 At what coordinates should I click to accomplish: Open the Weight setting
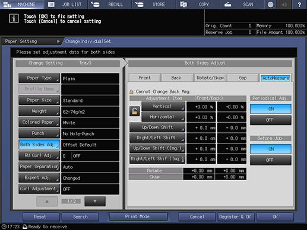tap(39, 111)
